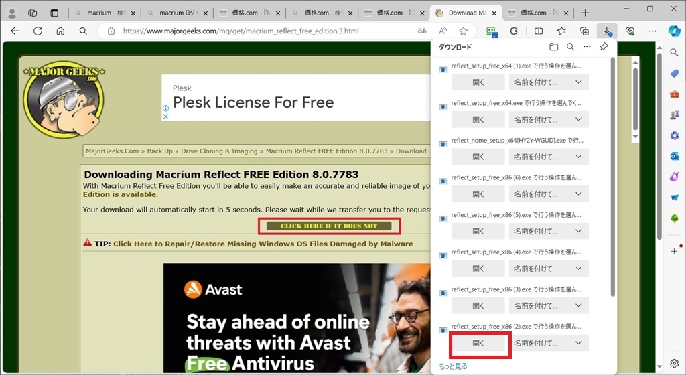Open the browser home page
The height and width of the screenshot is (375, 686).
click(x=60, y=31)
